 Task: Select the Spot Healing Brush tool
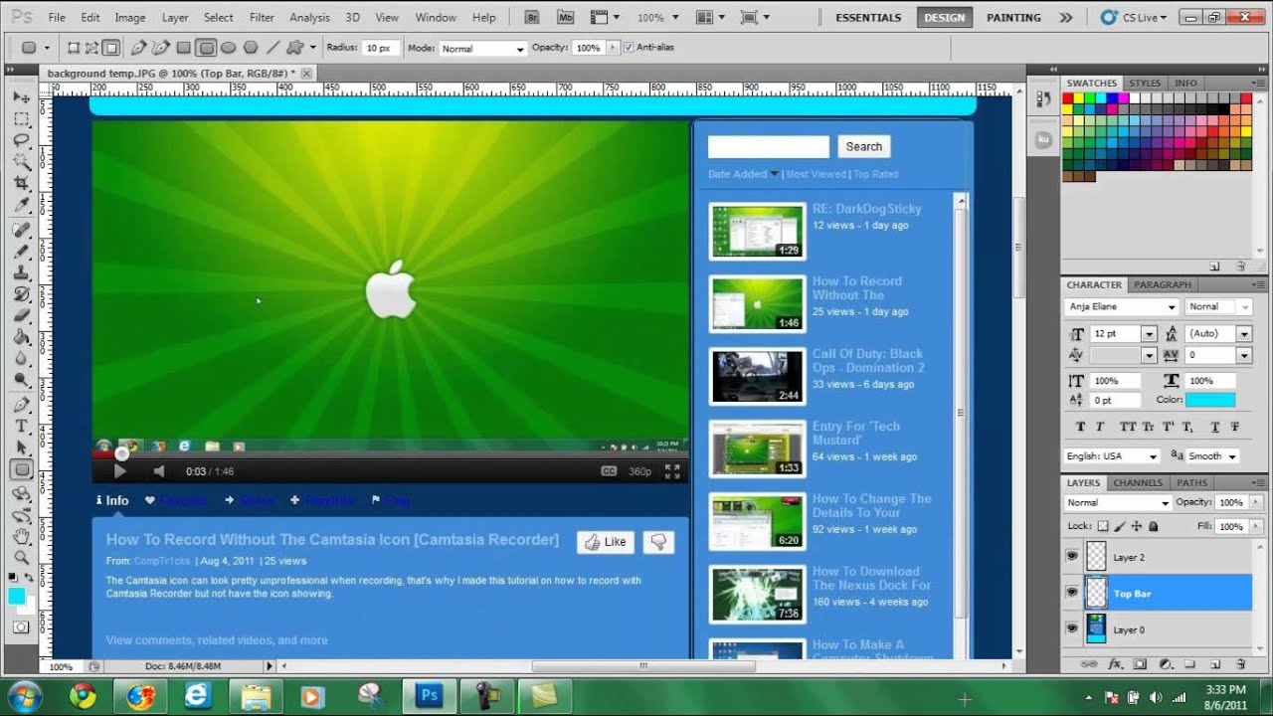coord(21,230)
